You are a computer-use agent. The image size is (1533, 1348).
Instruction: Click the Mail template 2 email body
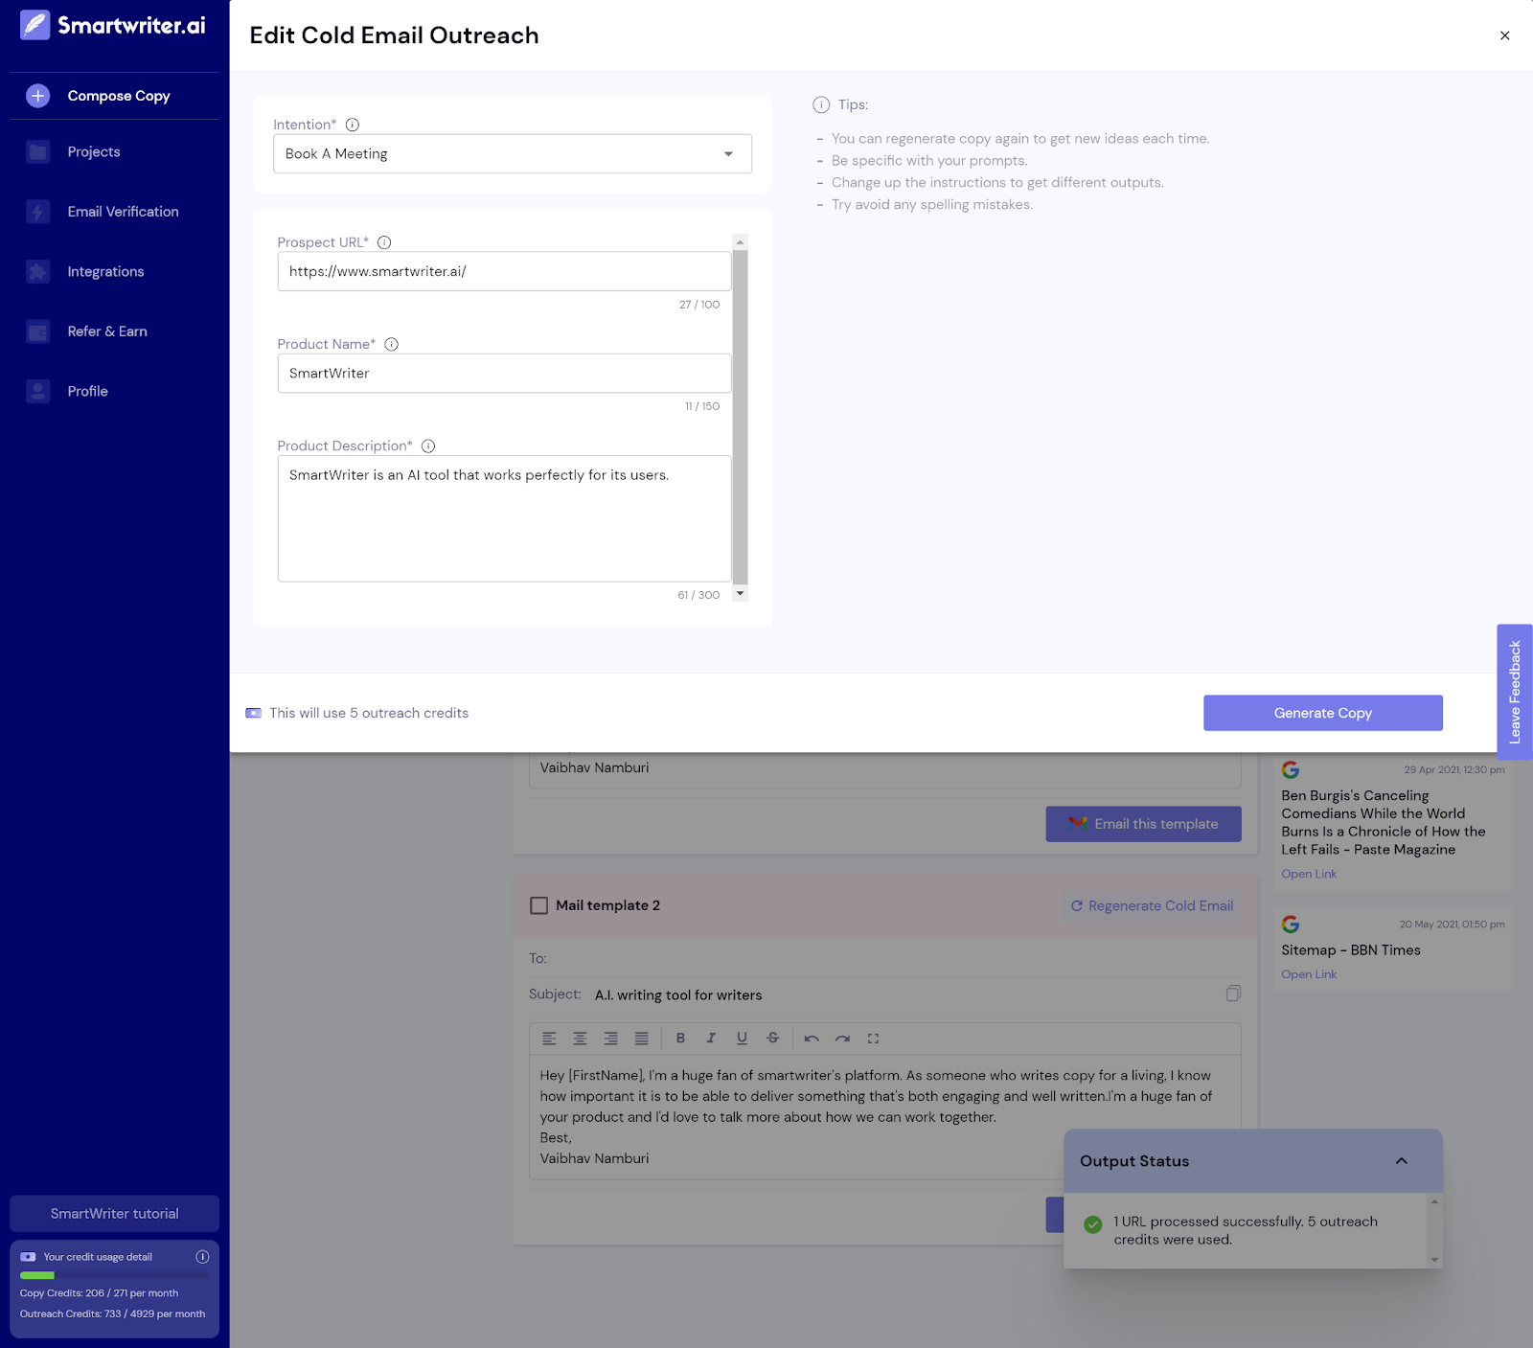click(x=885, y=1117)
